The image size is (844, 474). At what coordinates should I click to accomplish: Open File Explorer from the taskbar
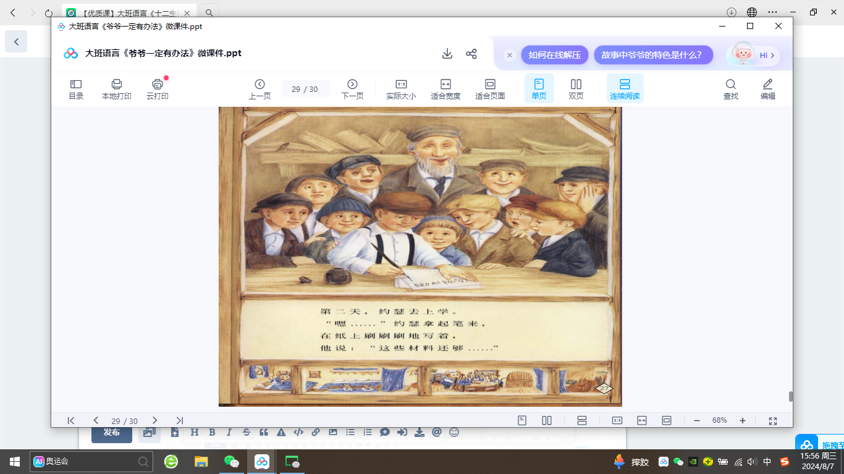pos(201,461)
